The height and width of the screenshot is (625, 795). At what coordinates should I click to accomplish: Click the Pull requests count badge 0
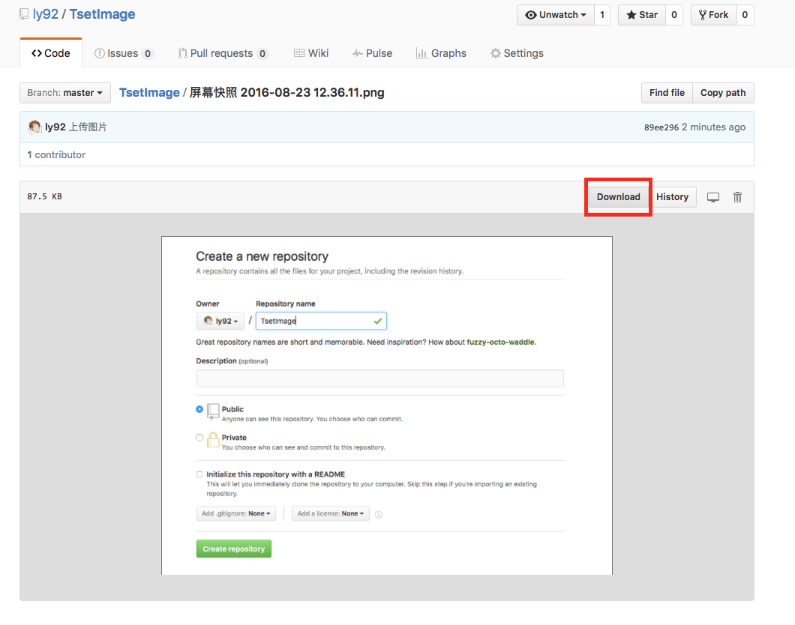click(x=262, y=54)
